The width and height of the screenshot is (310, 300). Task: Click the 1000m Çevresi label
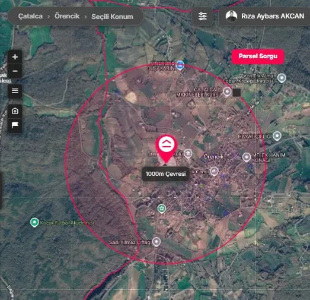165,174
